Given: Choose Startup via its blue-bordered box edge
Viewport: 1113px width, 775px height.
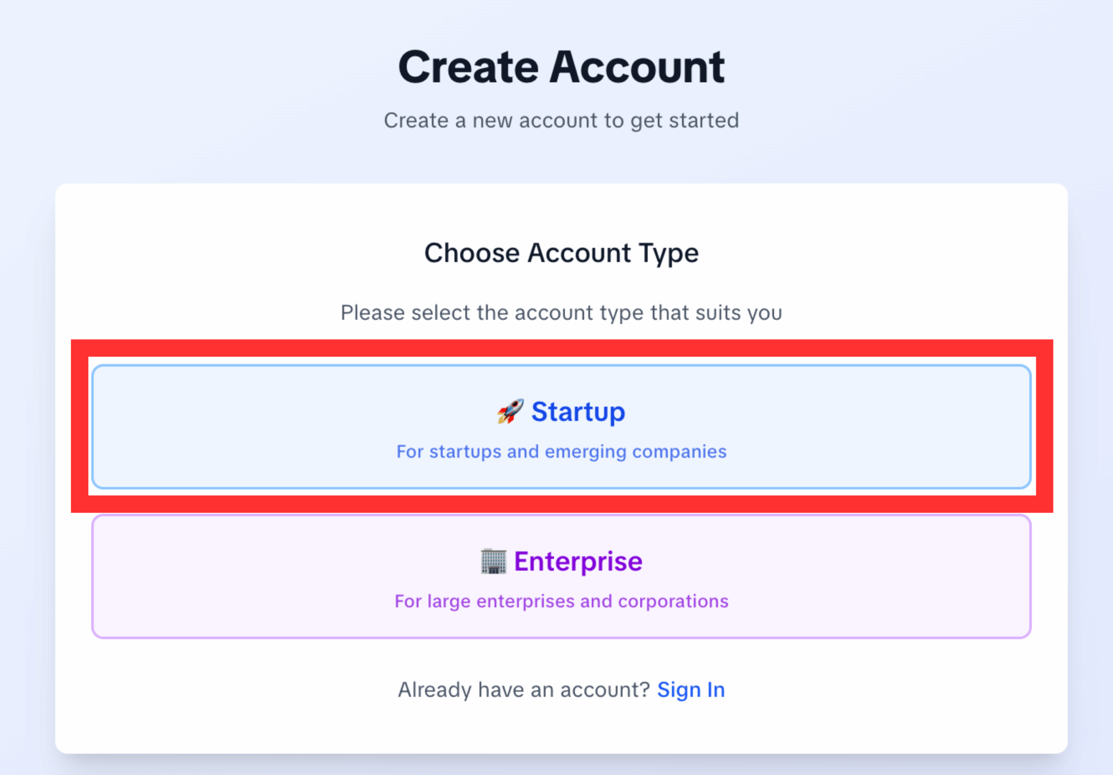Looking at the screenshot, I should point(561,366).
